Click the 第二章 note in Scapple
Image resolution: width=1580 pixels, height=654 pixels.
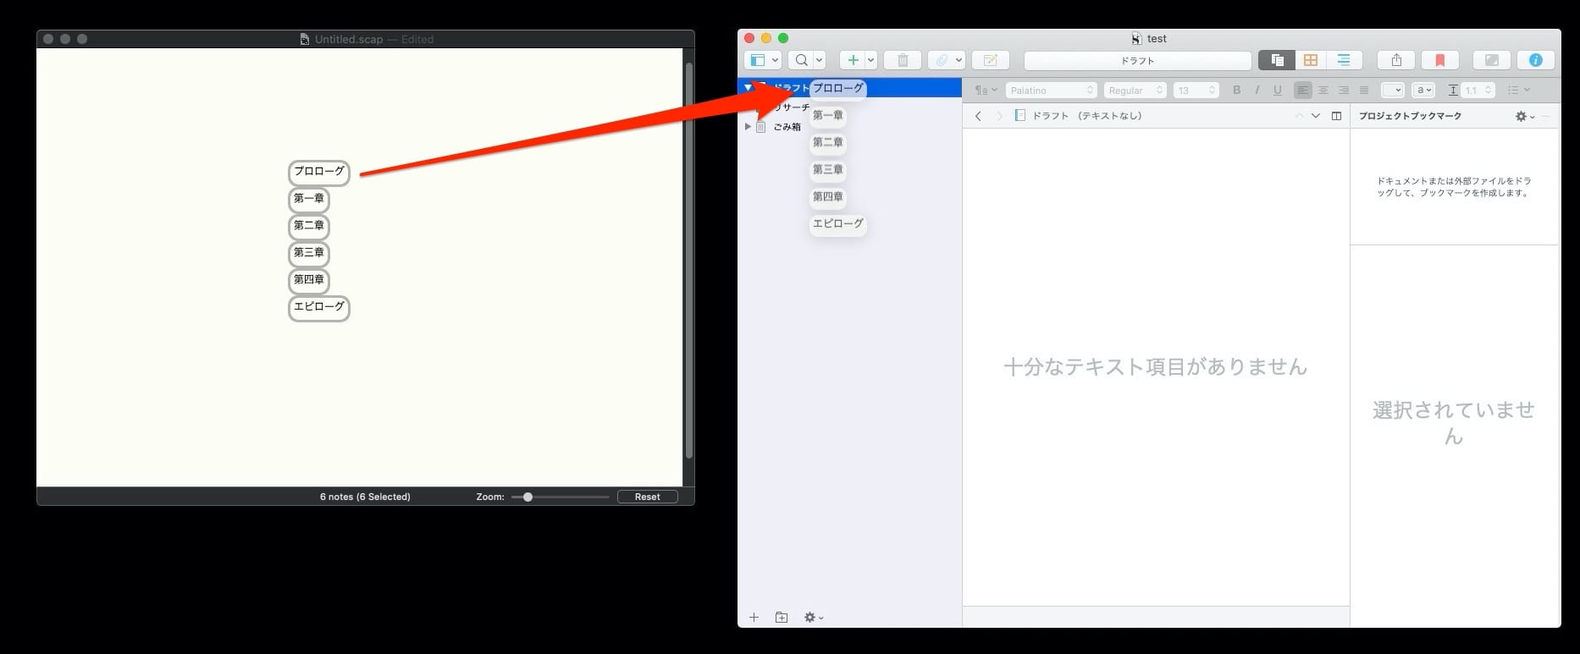[309, 227]
